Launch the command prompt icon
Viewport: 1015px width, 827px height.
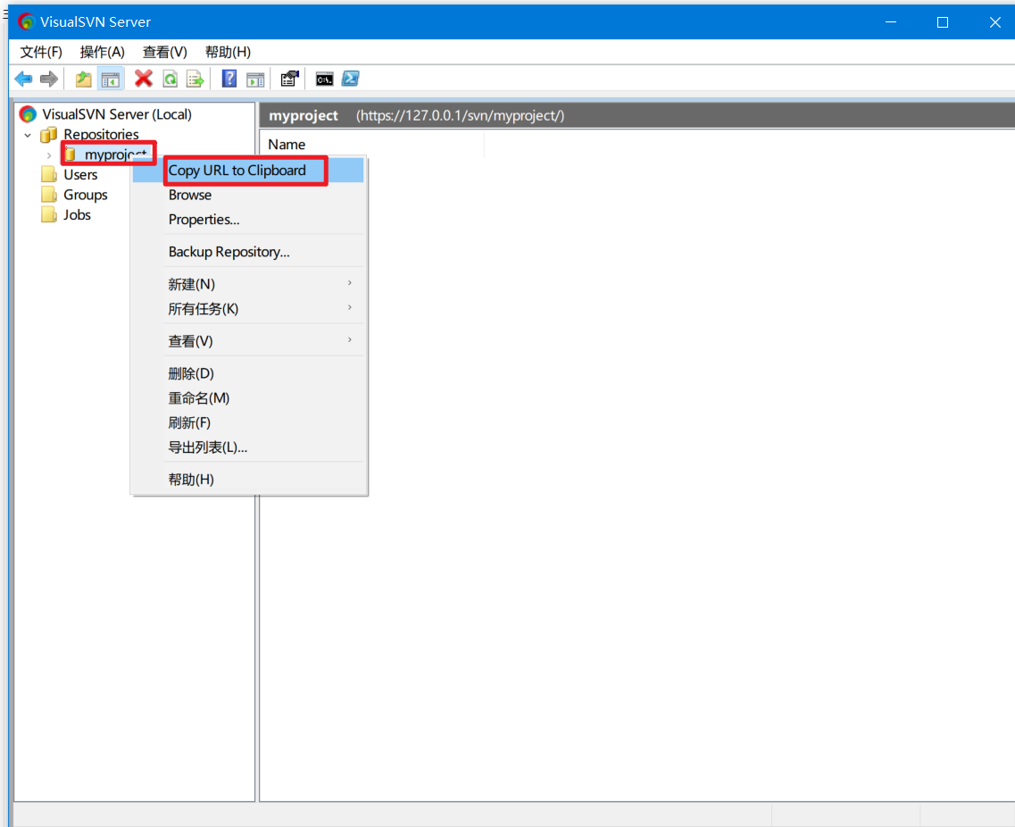click(324, 79)
